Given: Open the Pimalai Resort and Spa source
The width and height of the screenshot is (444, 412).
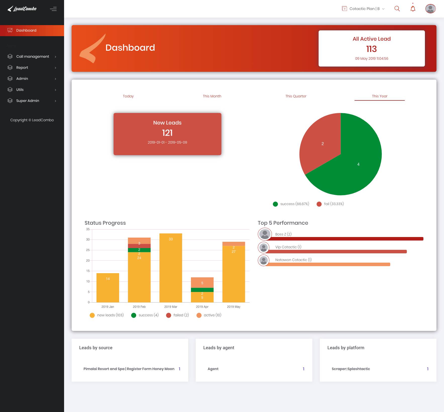Looking at the screenshot, I should point(129,369).
